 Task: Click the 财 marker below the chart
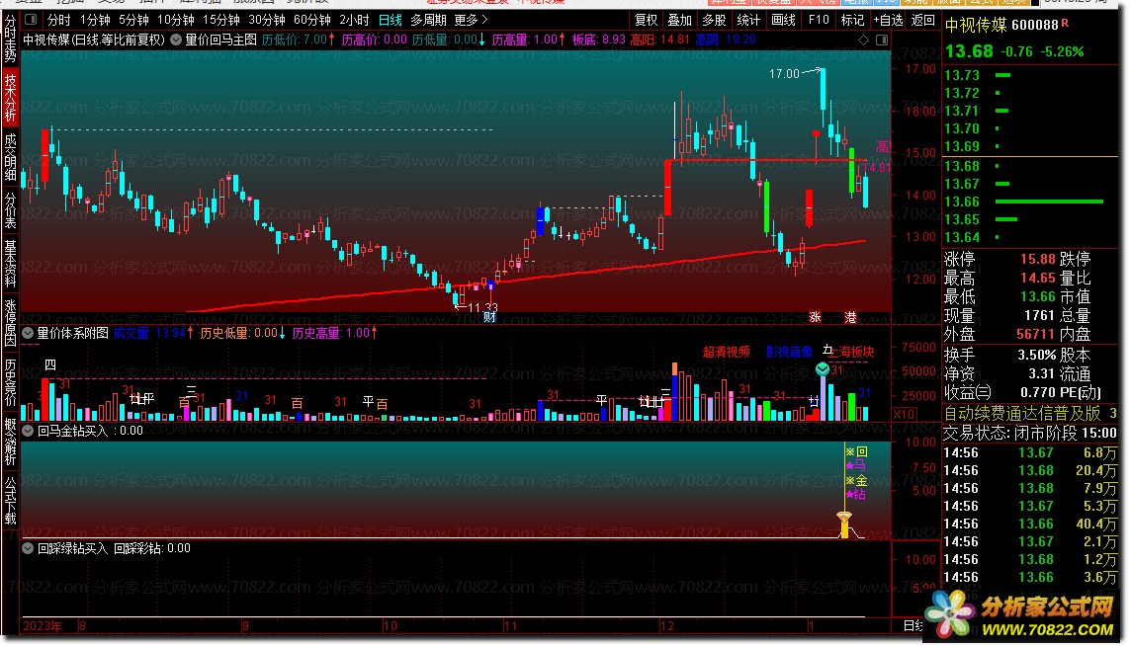point(490,317)
